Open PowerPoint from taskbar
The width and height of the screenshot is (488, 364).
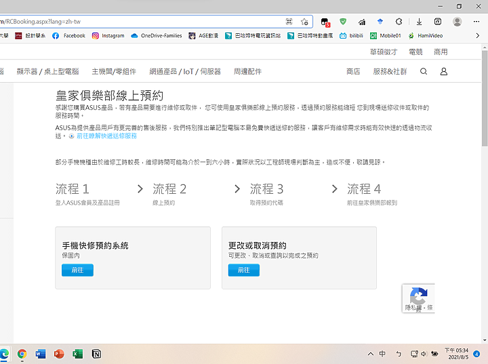(x=59, y=354)
